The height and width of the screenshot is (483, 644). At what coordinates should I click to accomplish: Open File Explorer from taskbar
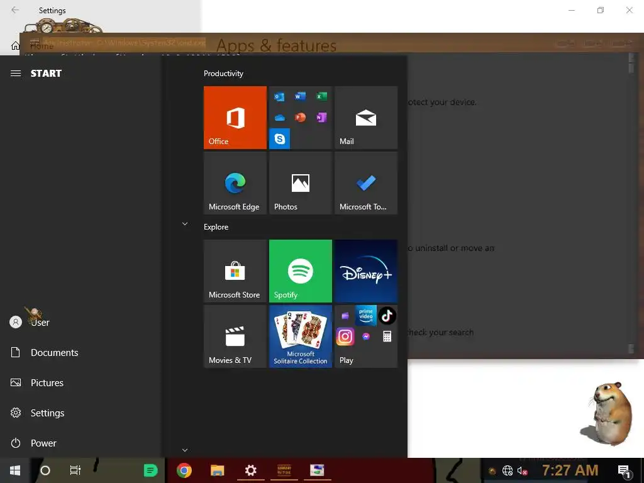[x=217, y=470]
